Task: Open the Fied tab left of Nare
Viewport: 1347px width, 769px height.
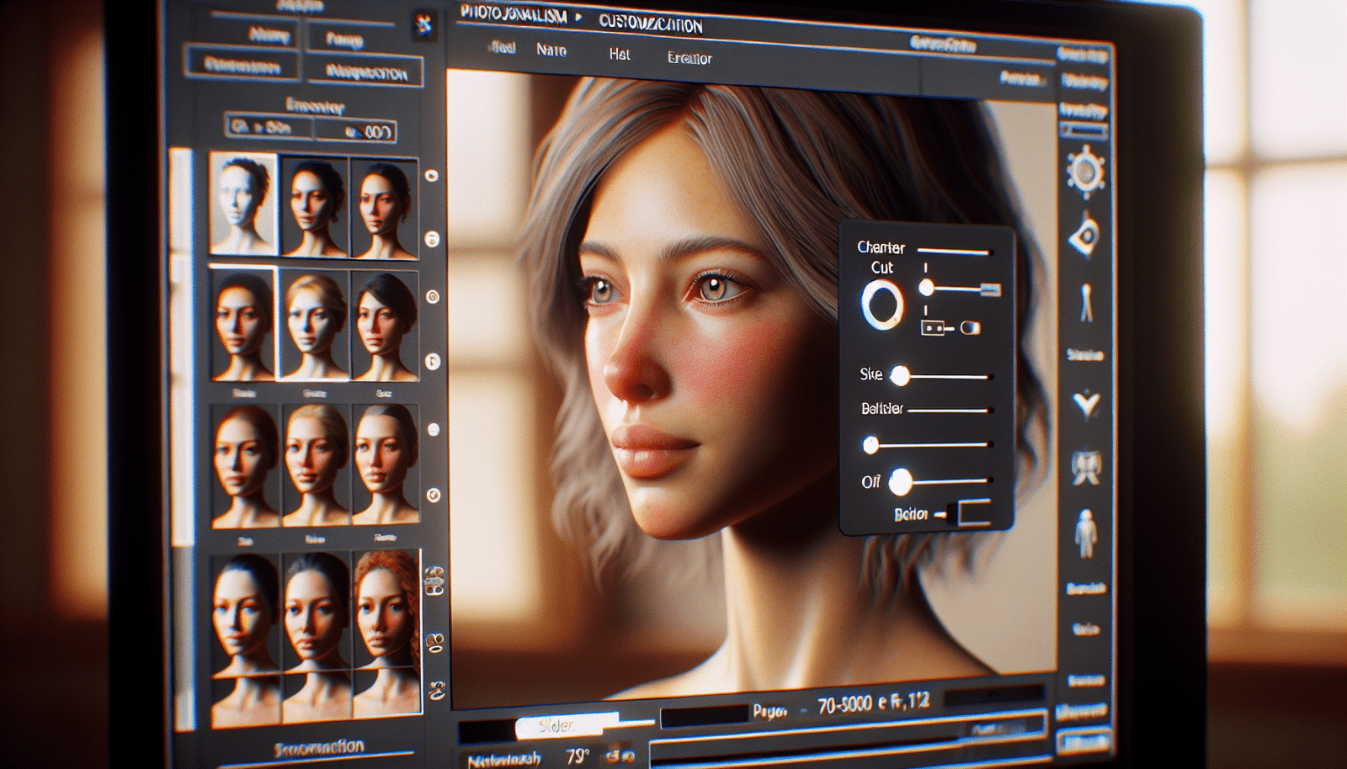Action: [503, 48]
